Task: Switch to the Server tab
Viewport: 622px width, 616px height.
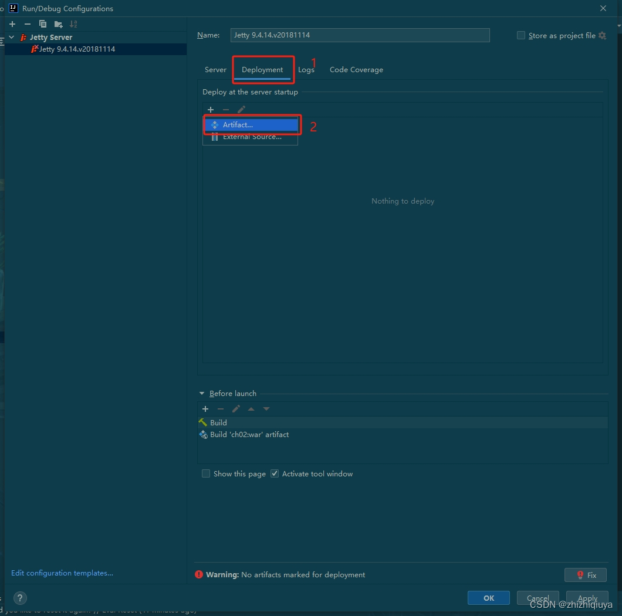Action: coord(215,69)
